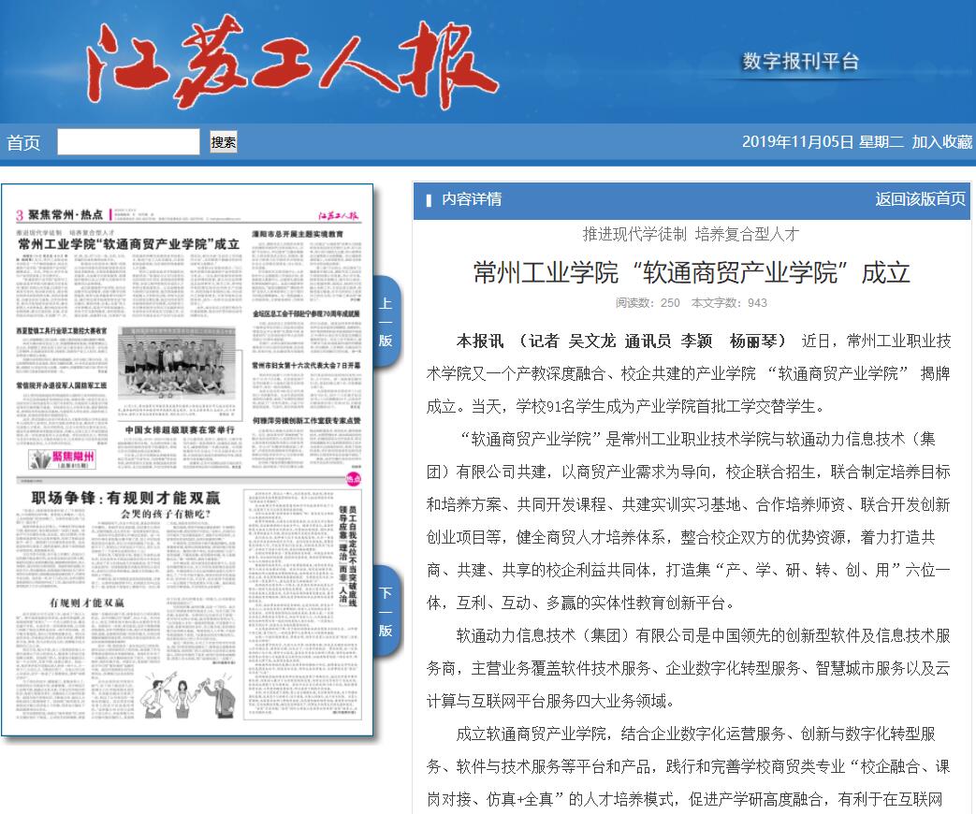
Task: Click the article headline 常州工业学院“软通商贸产业学院”成立
Action: point(692,273)
